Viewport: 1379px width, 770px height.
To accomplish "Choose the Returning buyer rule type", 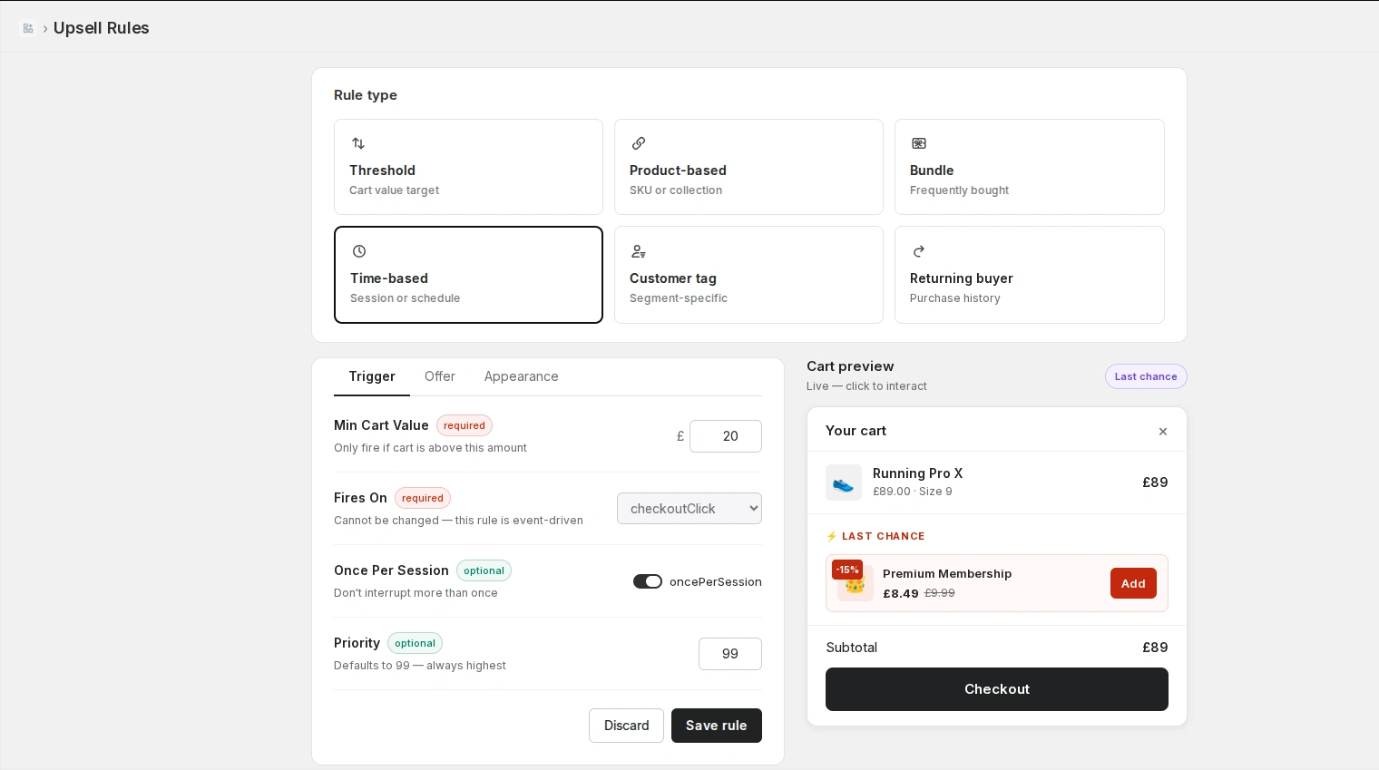I will point(1030,275).
